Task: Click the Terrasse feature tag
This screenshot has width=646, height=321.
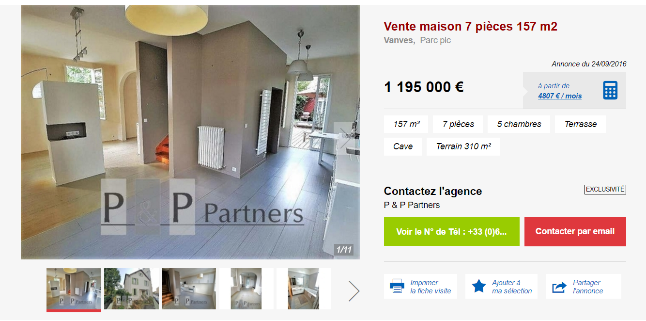Action: 580,124
